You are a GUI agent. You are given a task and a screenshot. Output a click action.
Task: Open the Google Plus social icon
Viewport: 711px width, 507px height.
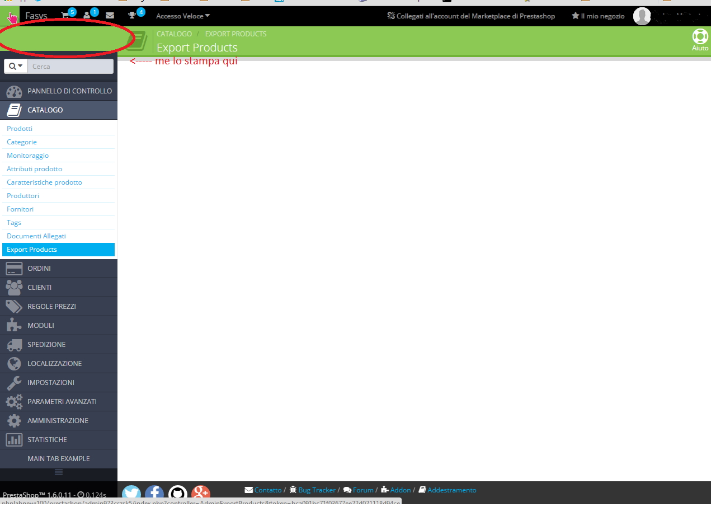pyautogui.click(x=201, y=494)
